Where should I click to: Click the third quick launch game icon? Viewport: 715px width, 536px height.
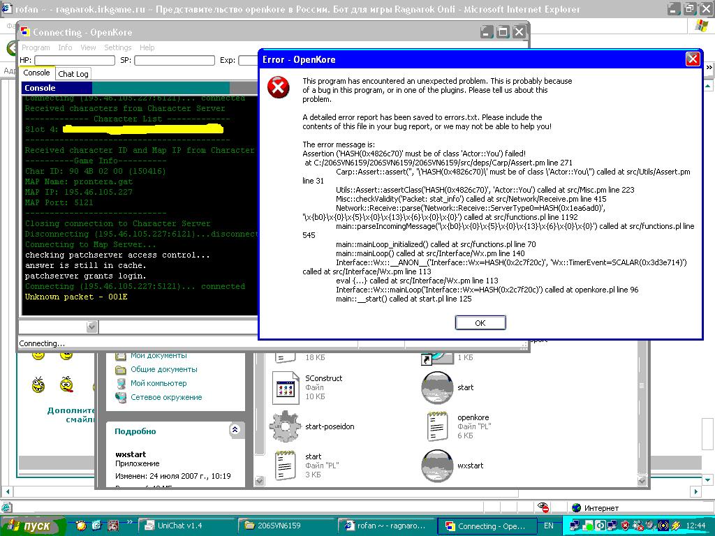112,526
